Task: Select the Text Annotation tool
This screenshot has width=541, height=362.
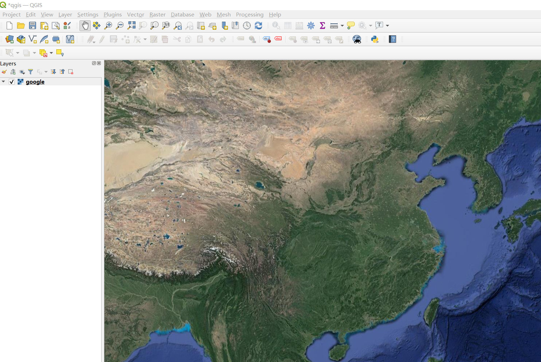Action: [379, 25]
